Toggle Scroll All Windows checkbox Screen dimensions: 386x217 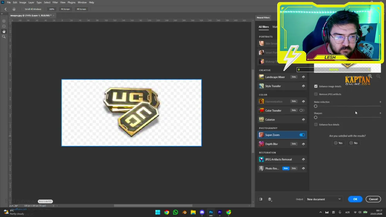23,9
